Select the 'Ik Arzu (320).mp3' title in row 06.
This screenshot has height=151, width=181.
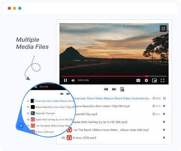(x=84, y=138)
